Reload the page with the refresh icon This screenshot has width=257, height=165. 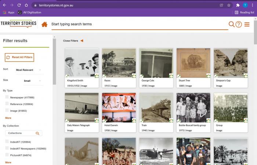pyautogui.click(x=19, y=5)
